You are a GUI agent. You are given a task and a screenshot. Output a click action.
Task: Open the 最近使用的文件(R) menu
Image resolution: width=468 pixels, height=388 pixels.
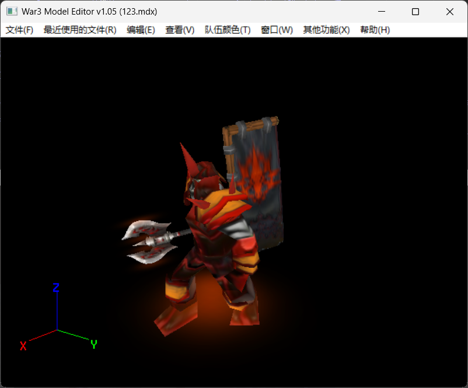pos(80,30)
